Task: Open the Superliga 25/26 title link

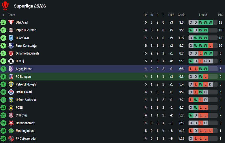Action: (30, 6)
